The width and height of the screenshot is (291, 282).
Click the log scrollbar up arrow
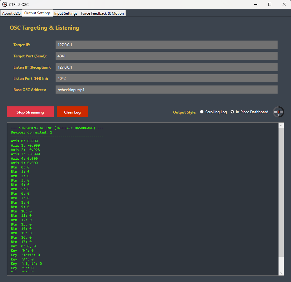click(281, 125)
